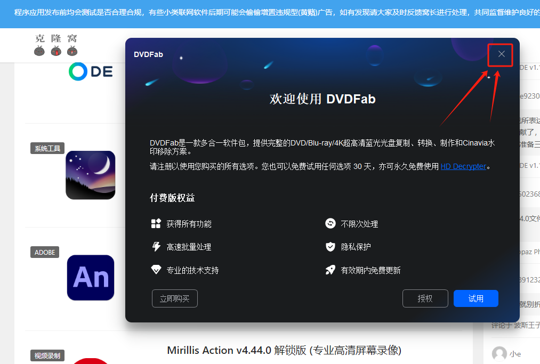Open the HD Decrypter link
The width and height of the screenshot is (540, 364).
tap(463, 166)
